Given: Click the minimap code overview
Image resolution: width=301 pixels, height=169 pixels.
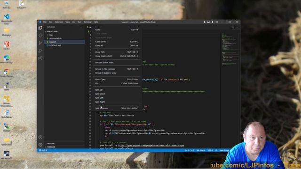Looking at the screenshot, I should click(230, 49).
